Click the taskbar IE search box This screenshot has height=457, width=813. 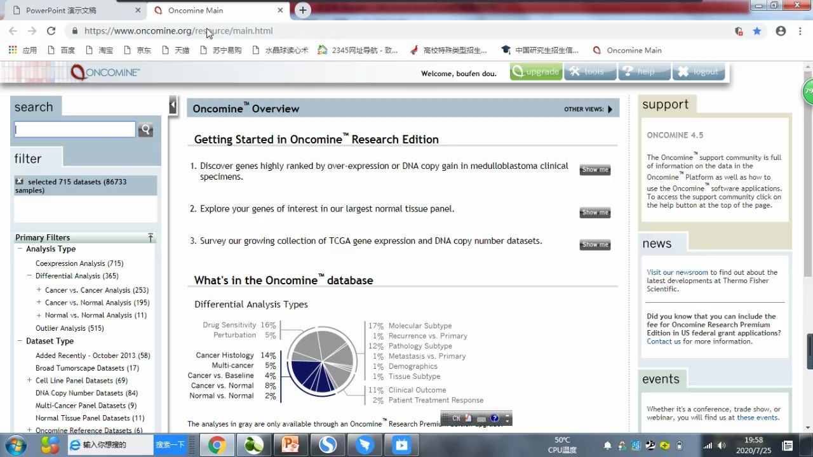(x=111, y=445)
